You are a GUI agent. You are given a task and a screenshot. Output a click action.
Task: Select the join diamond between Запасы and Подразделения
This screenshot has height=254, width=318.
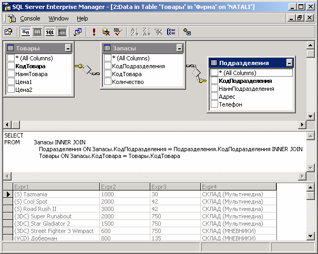pyautogui.click(x=196, y=72)
